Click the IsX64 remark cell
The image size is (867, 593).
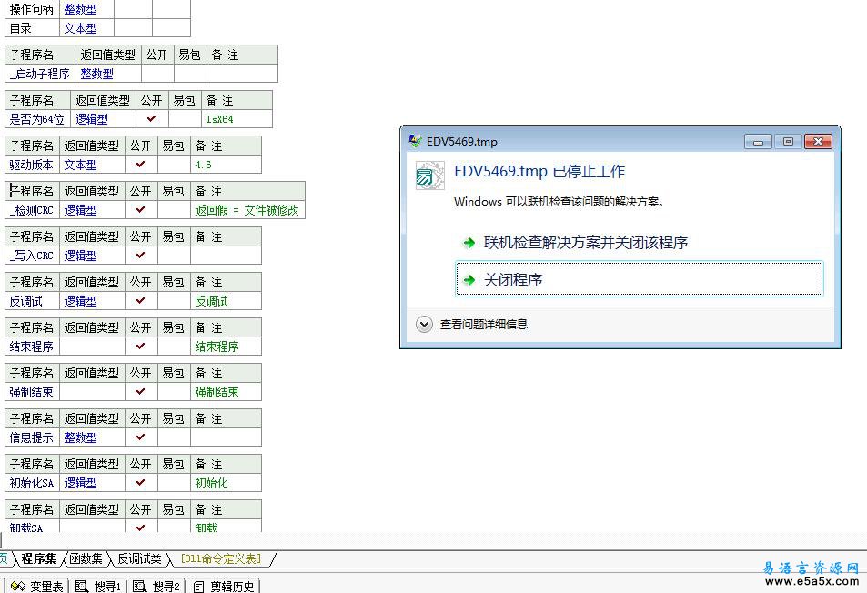click(237, 119)
